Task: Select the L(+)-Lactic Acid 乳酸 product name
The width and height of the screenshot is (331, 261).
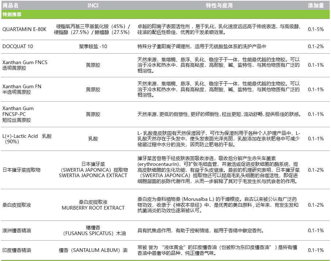Action: (x=27, y=139)
